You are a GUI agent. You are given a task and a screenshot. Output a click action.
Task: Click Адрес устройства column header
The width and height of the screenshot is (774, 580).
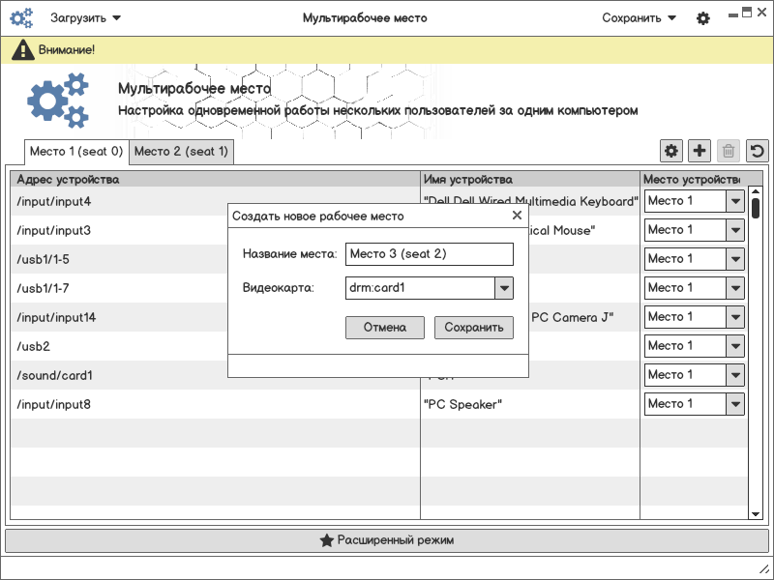point(215,179)
